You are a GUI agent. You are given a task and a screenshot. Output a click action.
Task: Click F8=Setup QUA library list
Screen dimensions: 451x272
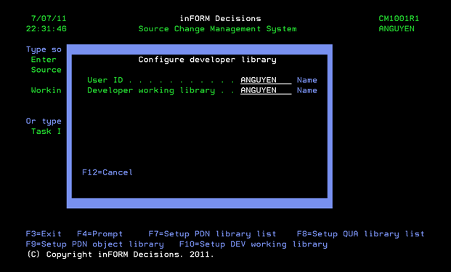[x=360, y=233]
